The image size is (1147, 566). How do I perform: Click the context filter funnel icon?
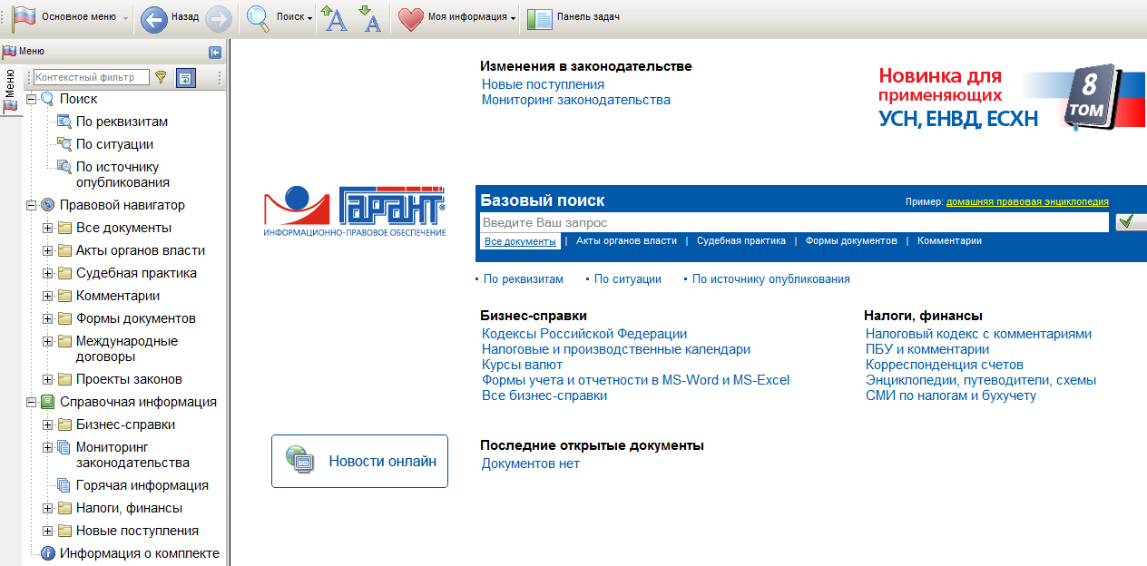(161, 77)
